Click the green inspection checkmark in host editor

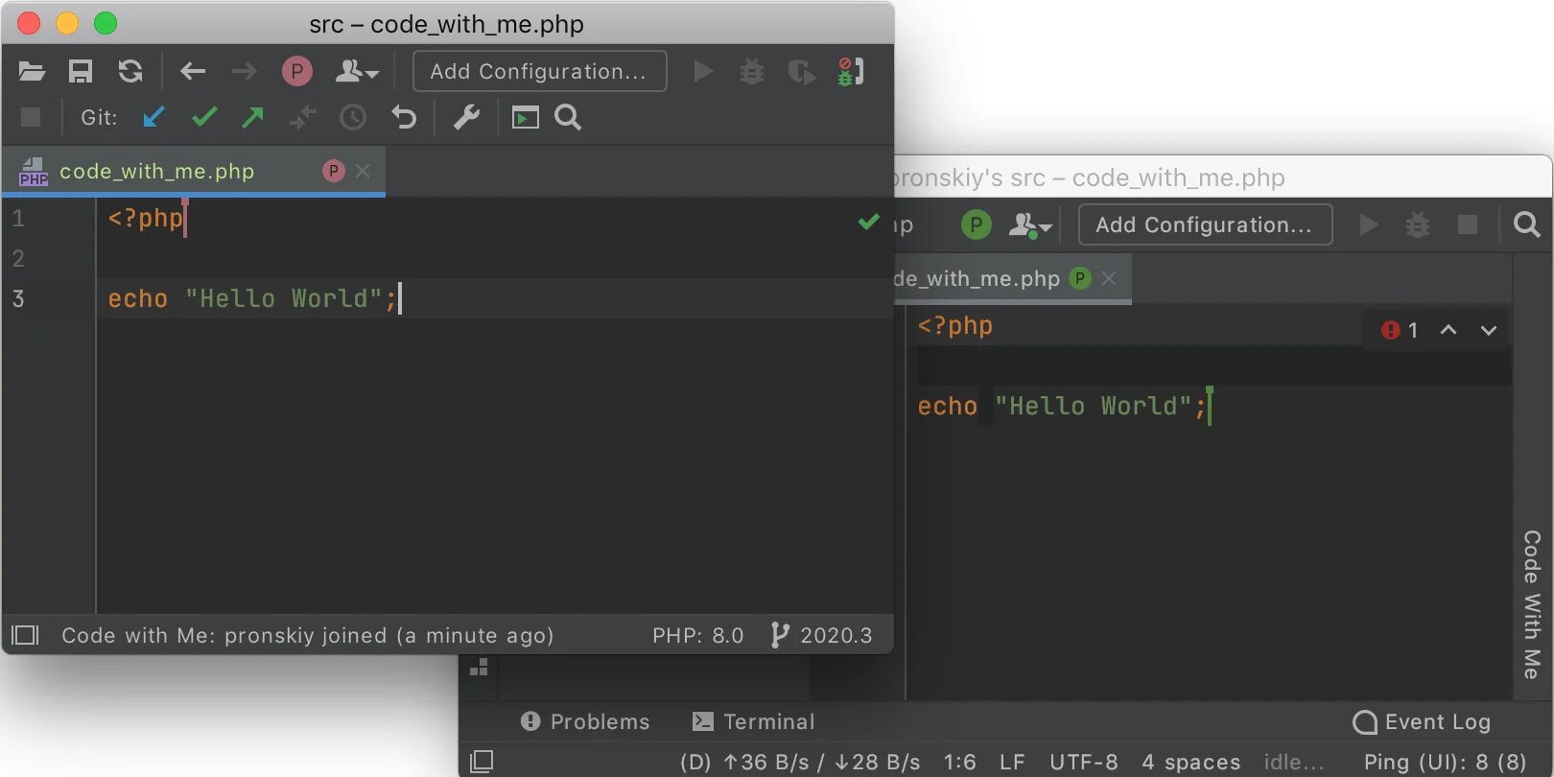869,222
